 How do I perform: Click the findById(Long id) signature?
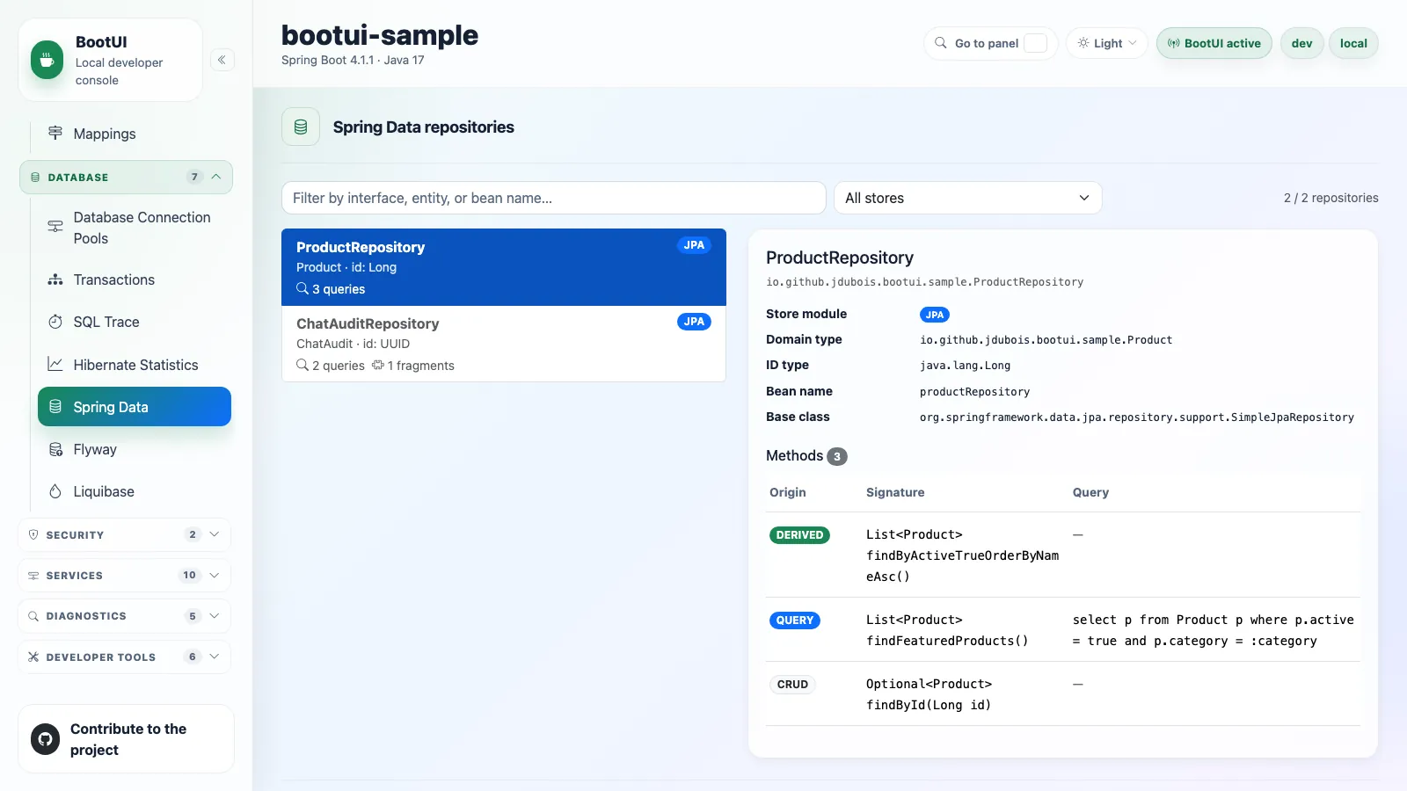(929, 705)
